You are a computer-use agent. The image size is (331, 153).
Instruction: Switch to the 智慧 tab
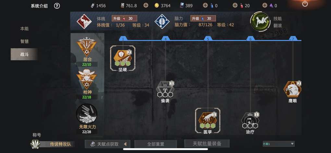(24, 42)
